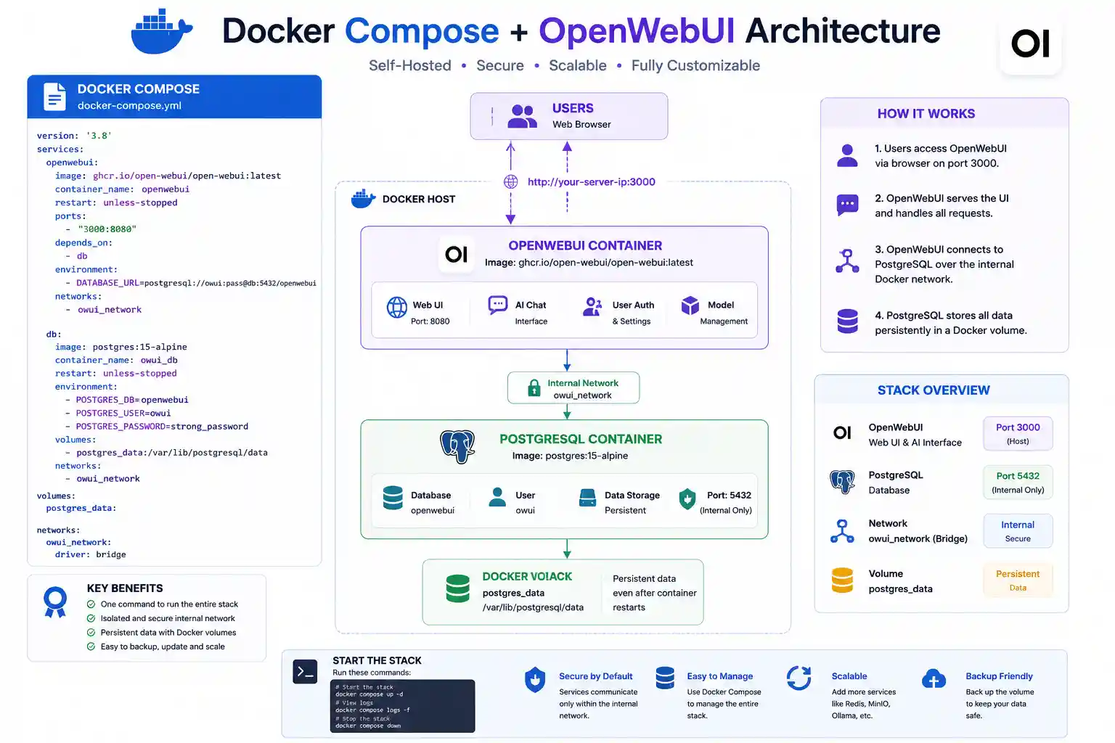
Task: Click the Backup Friendly cloud plus icon
Action: (934, 679)
